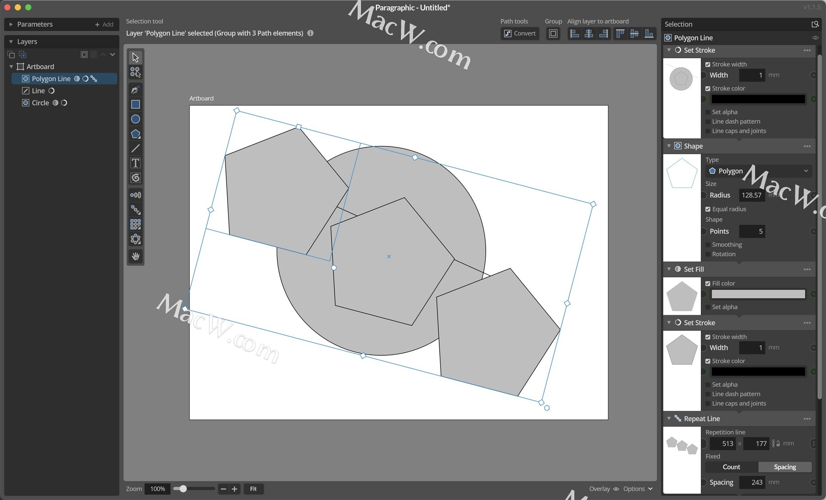826x500 pixels.
Task: Select the Text tool
Action: (x=135, y=163)
